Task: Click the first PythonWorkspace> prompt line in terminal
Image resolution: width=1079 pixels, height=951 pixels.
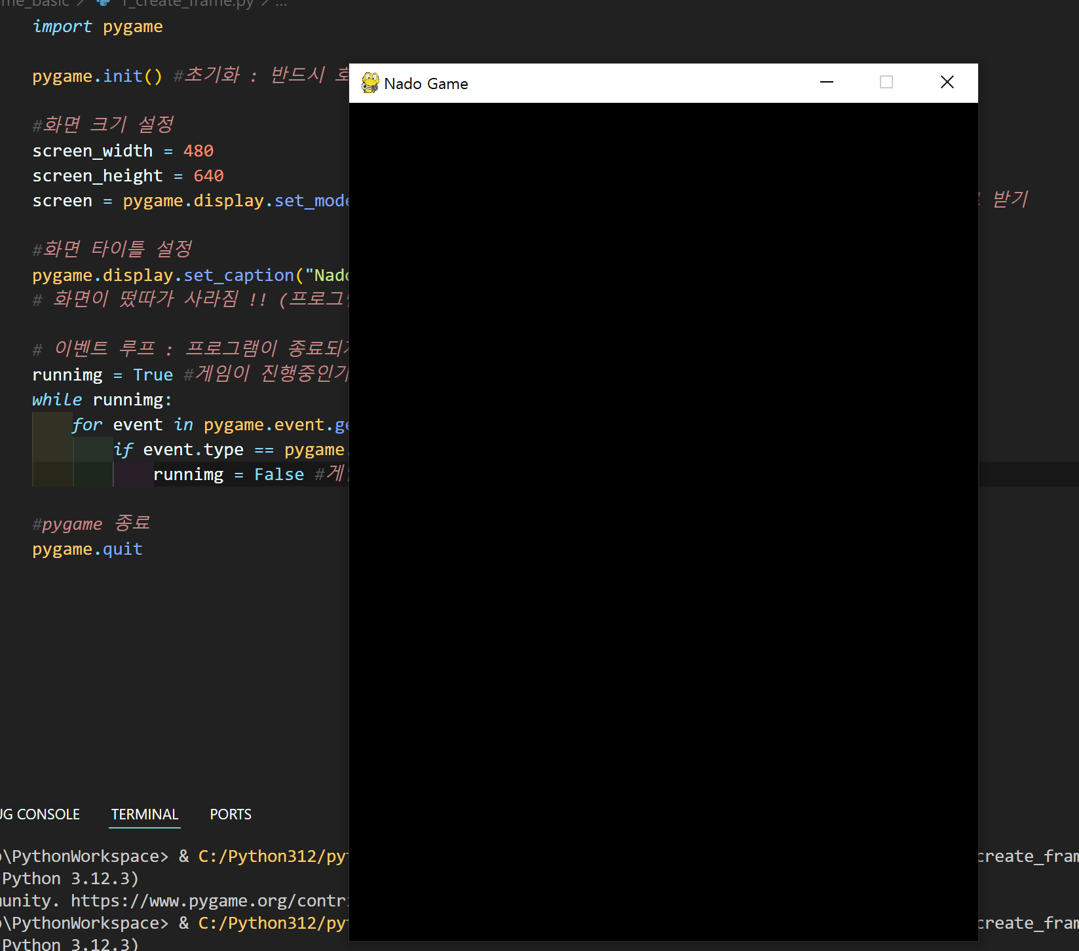Action: (174, 857)
